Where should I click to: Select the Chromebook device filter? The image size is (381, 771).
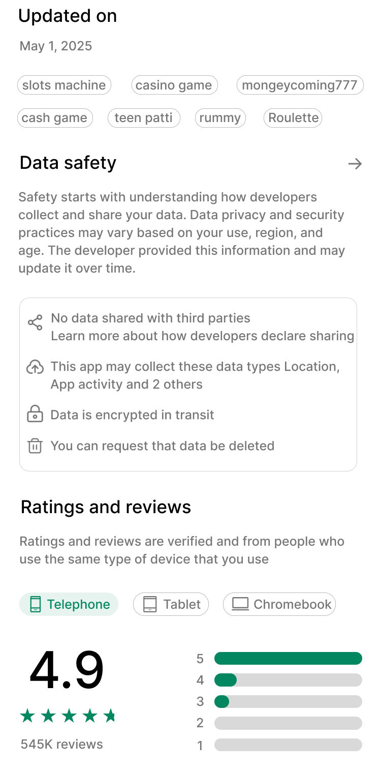point(279,604)
